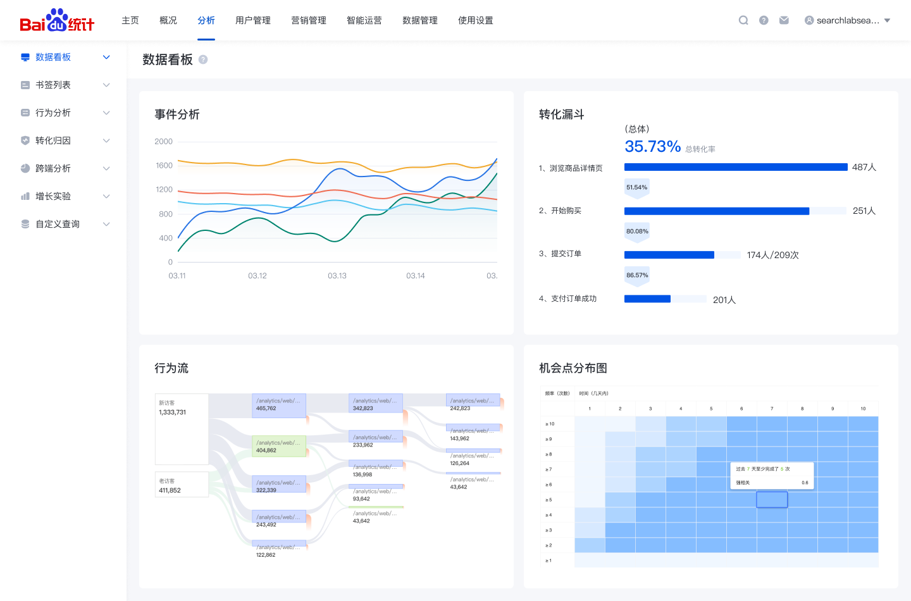The image size is (911, 601).
Task: Open the 营销管理 menu tab
Action: (x=309, y=20)
